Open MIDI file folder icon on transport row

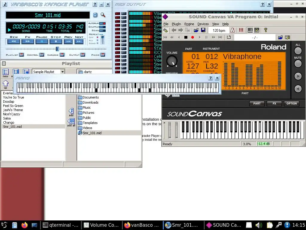tap(280, 37)
